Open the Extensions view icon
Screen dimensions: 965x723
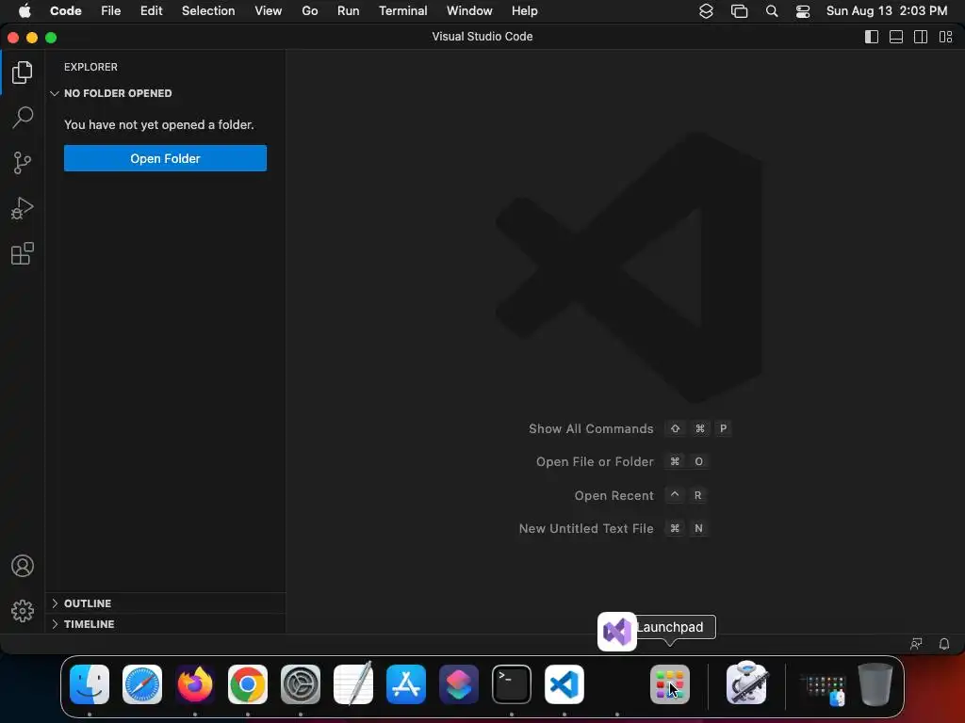(x=23, y=253)
